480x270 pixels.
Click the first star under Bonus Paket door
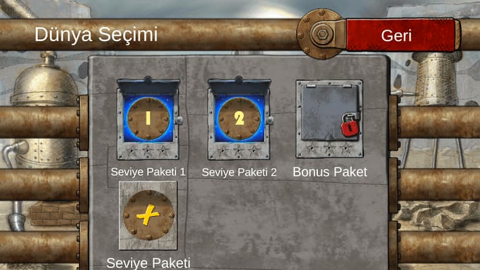coord(313,148)
